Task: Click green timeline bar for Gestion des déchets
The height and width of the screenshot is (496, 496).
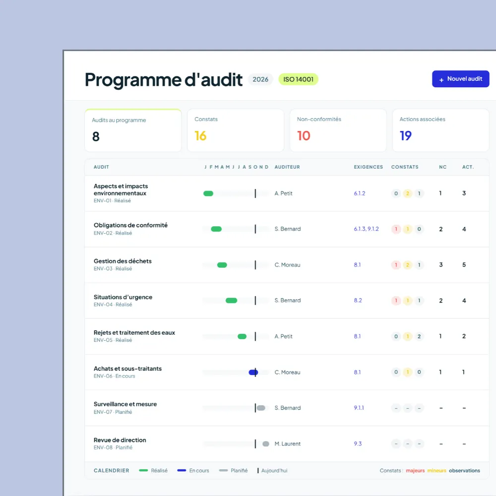Action: (222, 265)
